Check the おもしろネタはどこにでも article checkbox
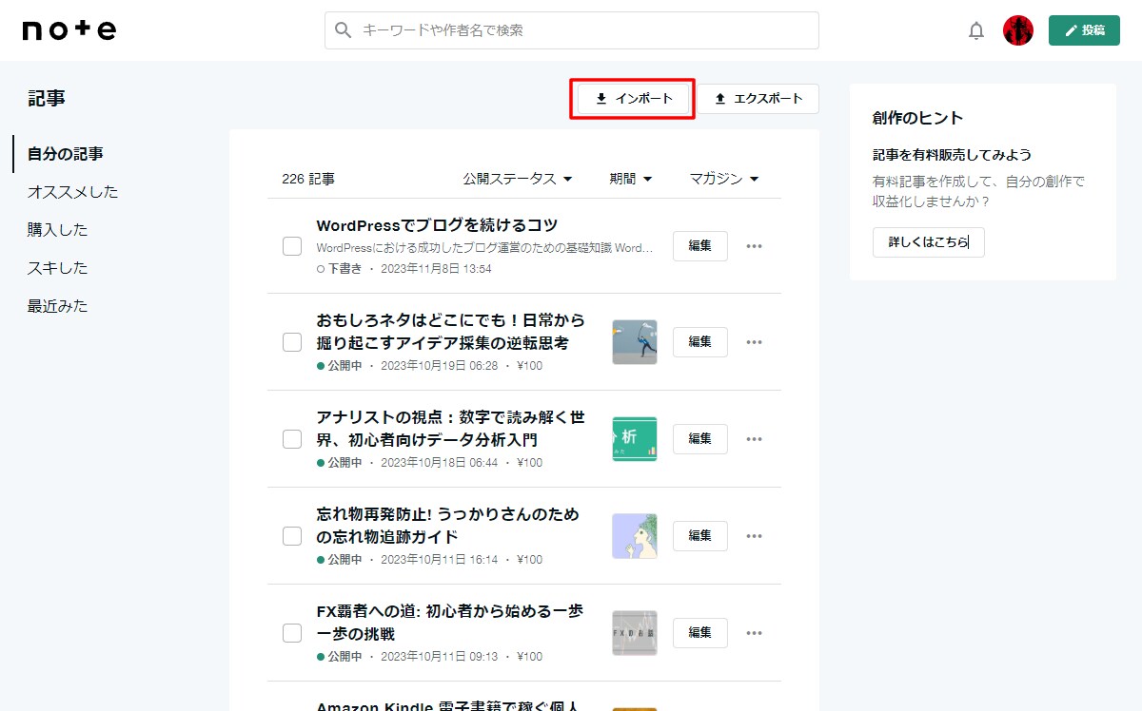Screen dimensions: 1142x711 pos(292,342)
